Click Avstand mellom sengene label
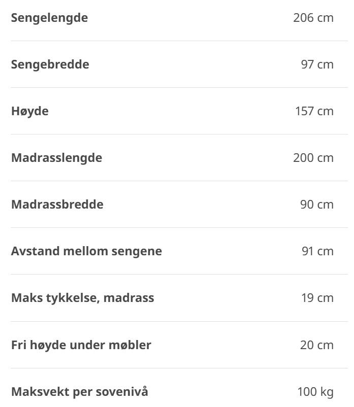354x407 pixels. [x=86, y=252]
